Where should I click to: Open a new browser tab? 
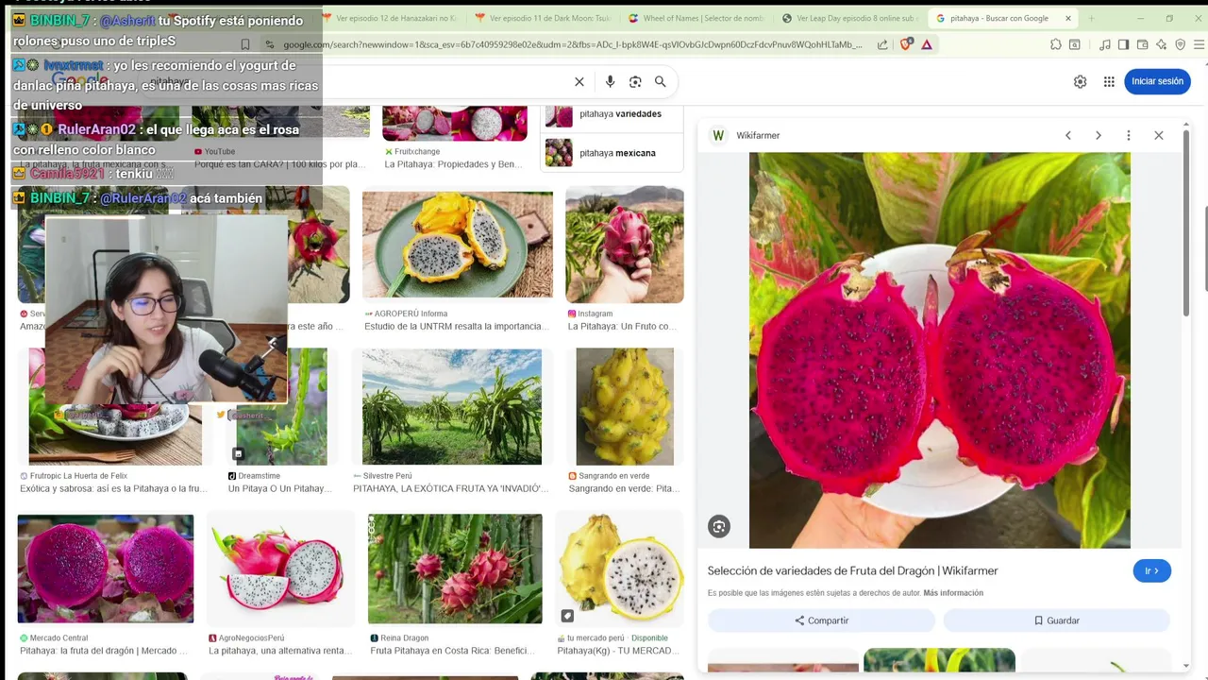(x=1092, y=18)
